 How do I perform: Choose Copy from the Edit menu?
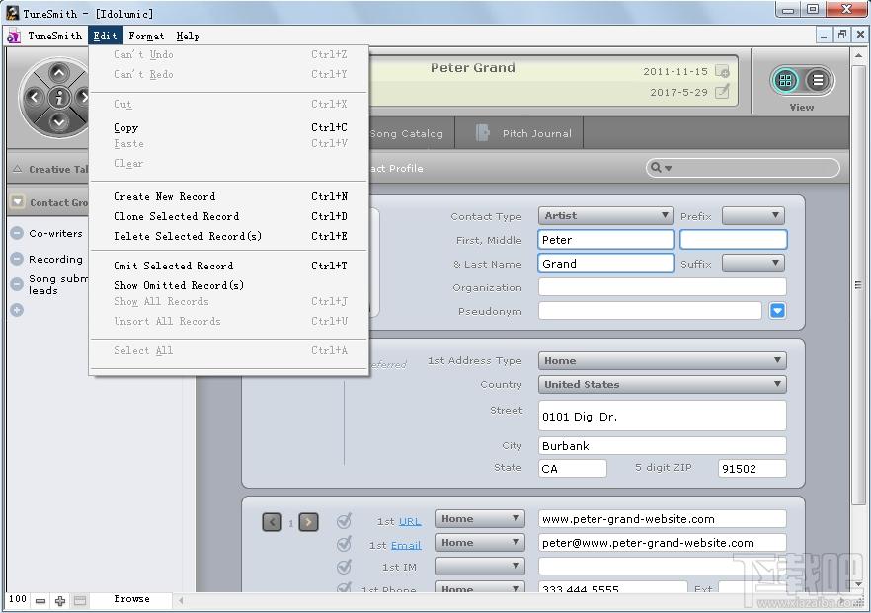click(x=229, y=127)
